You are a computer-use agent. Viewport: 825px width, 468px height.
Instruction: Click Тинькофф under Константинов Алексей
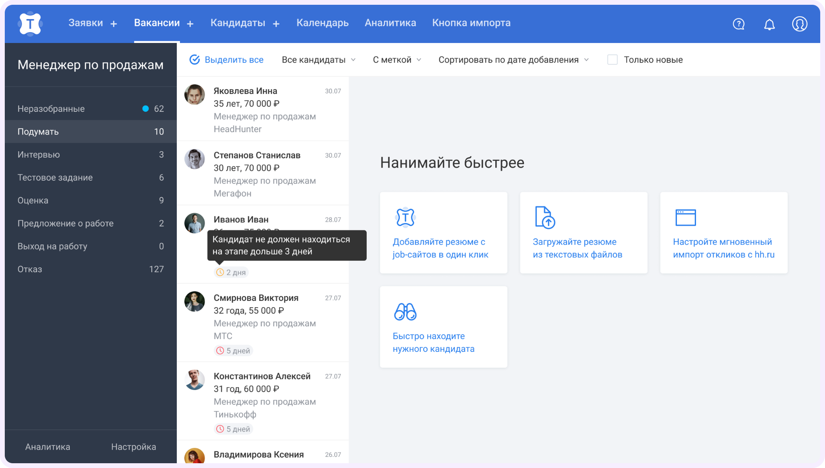pyautogui.click(x=235, y=415)
